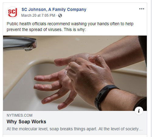Click the post text about washing hands
Image resolution: width=152 pixels, height=137 pixels.
coord(70,27)
